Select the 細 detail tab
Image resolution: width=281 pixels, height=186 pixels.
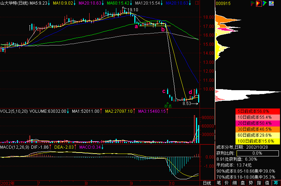(x=234, y=183)
